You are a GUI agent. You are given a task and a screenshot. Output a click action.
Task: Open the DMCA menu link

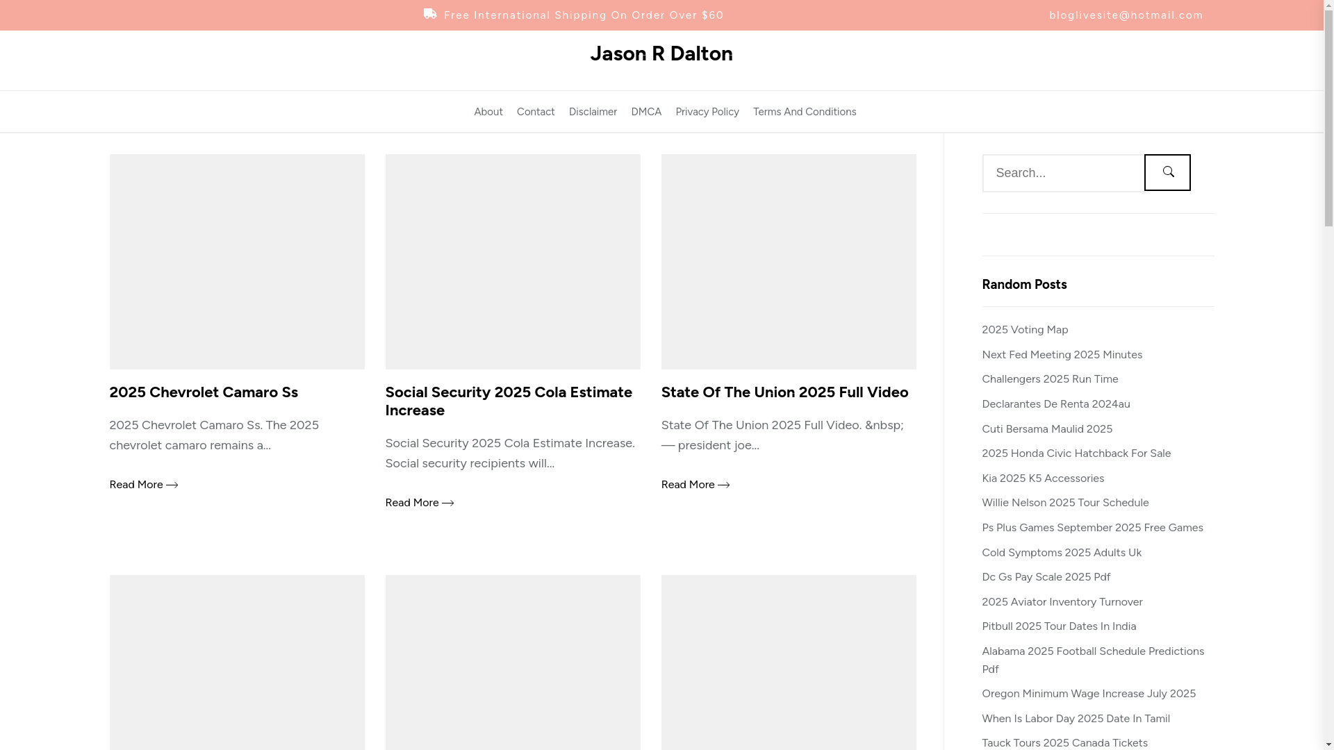(646, 112)
